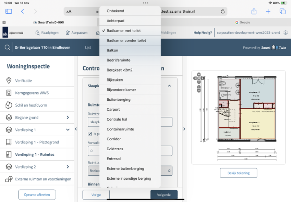Expand the Verdieping 2 section
Screen dimensions: 291x202
(x=68, y=167)
